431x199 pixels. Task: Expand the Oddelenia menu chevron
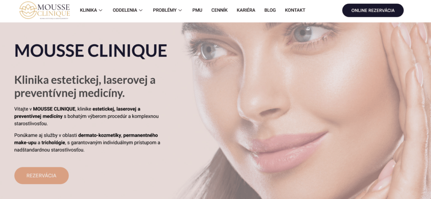[x=141, y=10]
